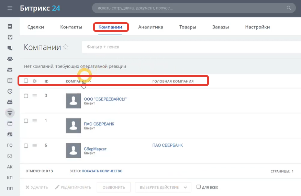Open the sites window sidebar icon
Image resolution: width=301 pixels, height=196 pixels.
(x=10, y=123)
